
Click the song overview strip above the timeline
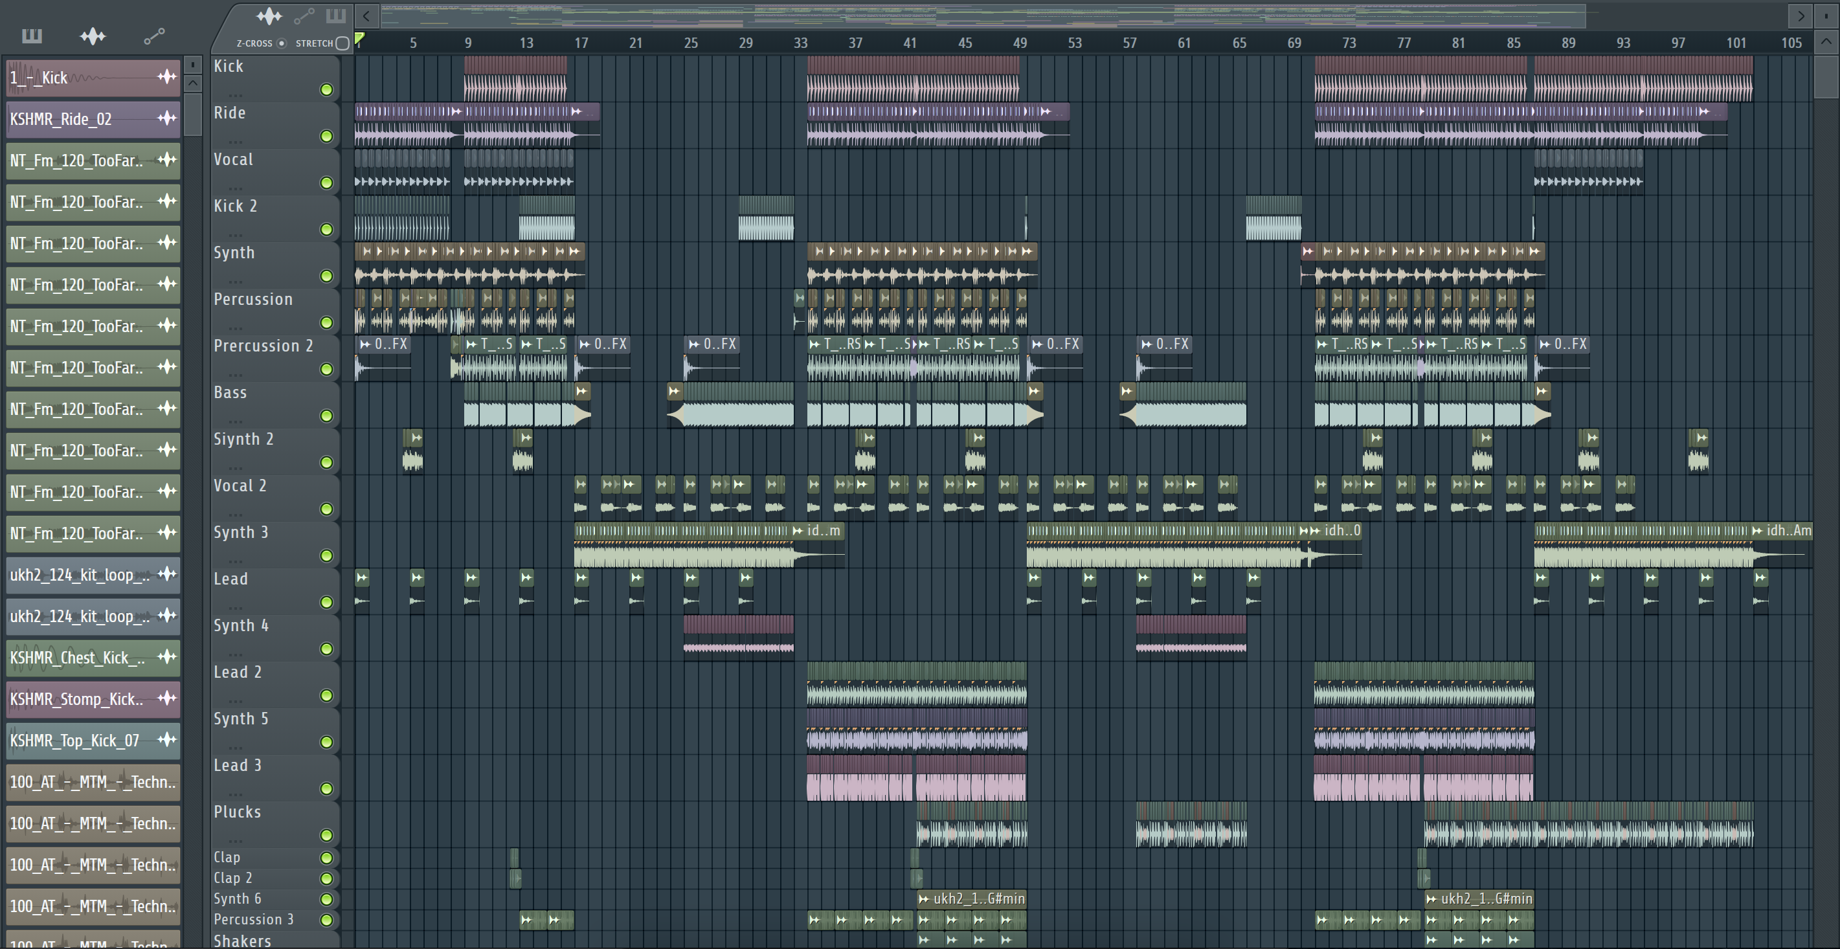click(982, 15)
